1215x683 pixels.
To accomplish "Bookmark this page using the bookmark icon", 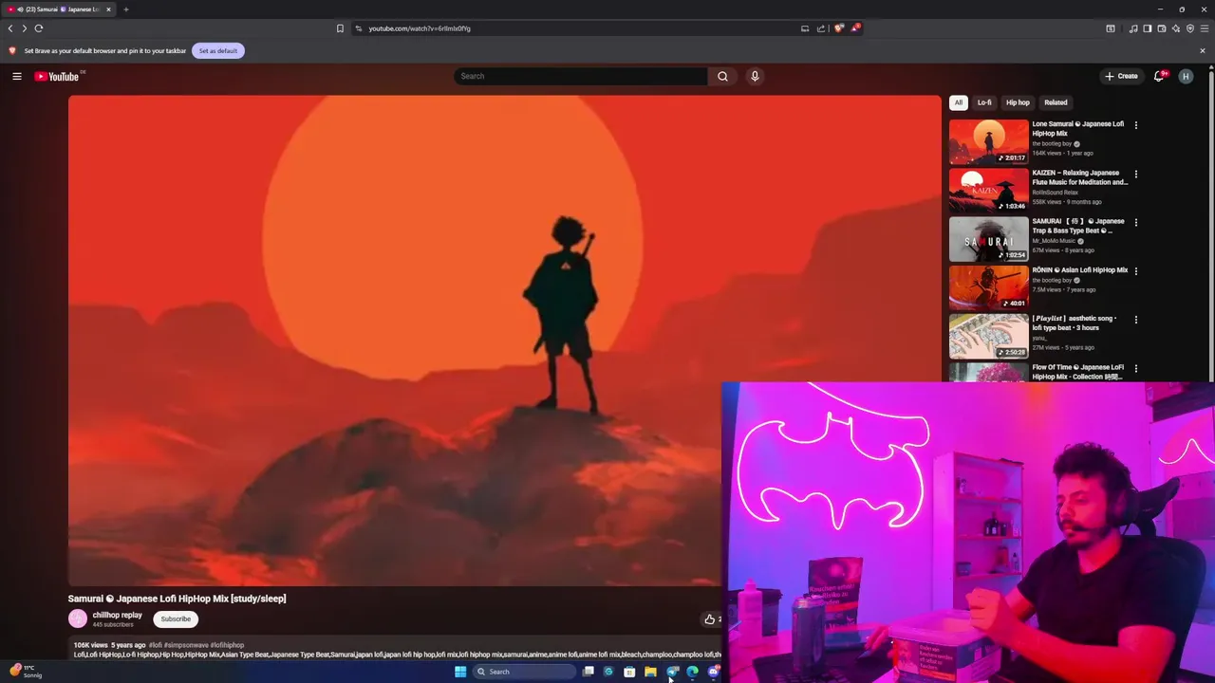I will pyautogui.click(x=340, y=28).
